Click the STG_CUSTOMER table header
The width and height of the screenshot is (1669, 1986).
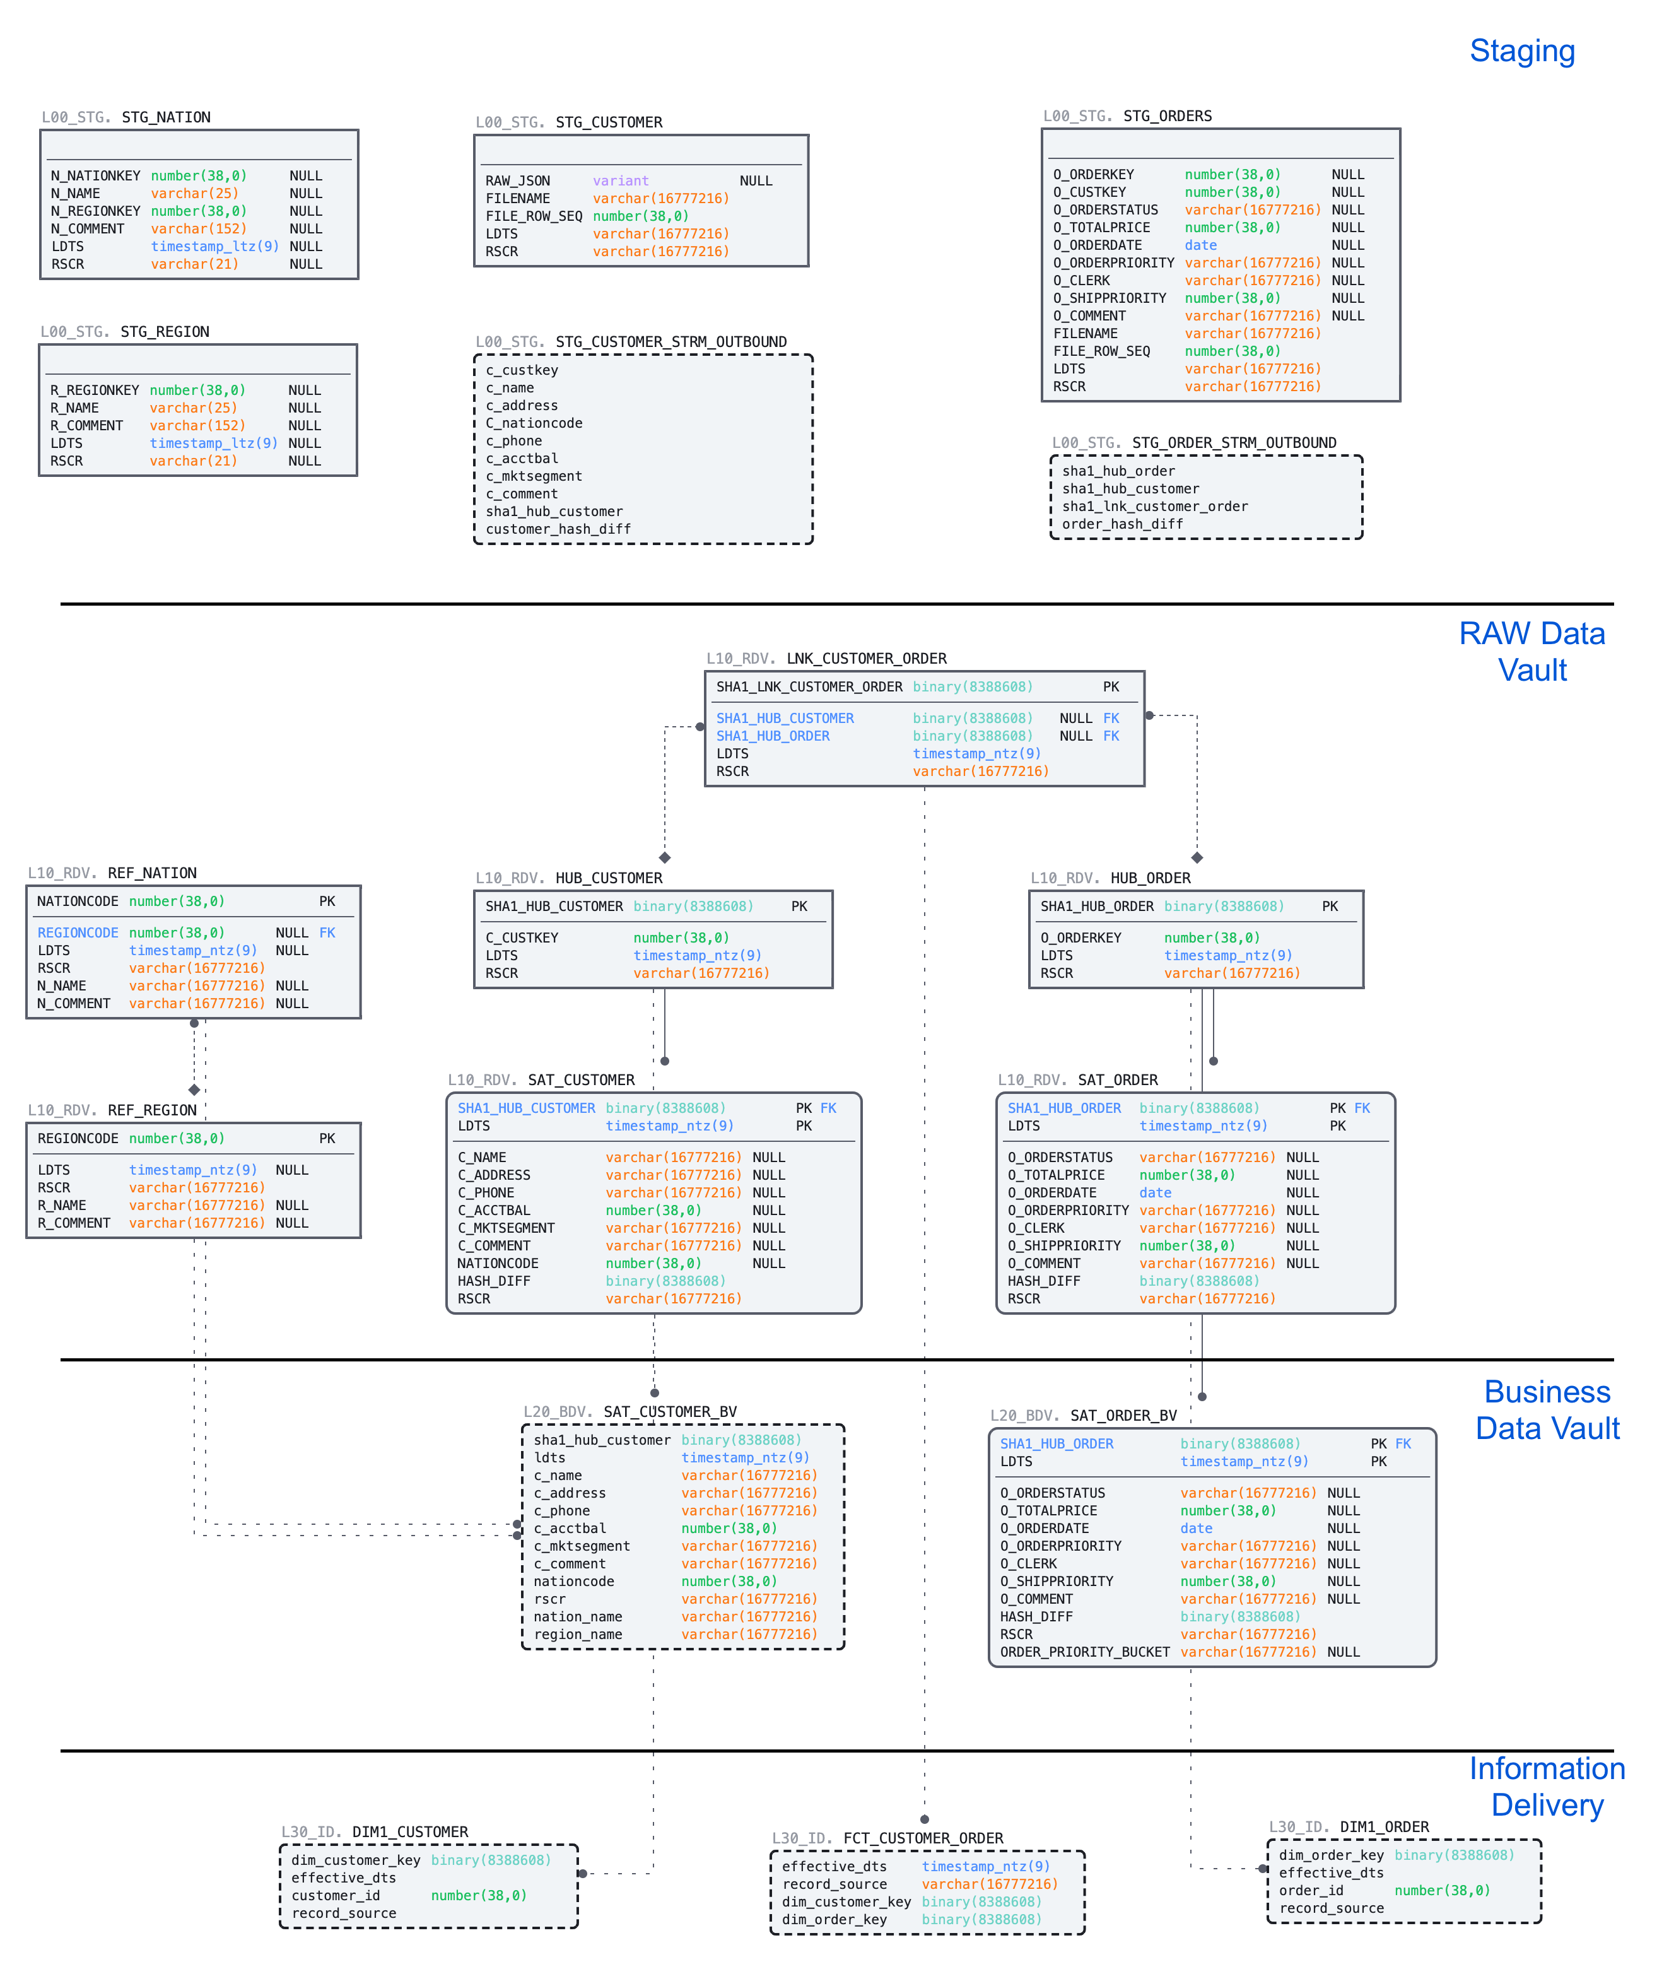(x=608, y=122)
